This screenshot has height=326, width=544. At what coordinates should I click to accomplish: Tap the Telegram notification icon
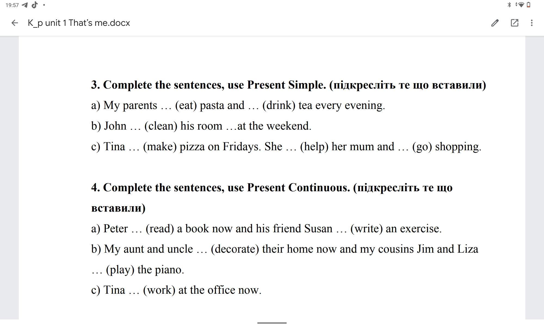[x=25, y=5]
